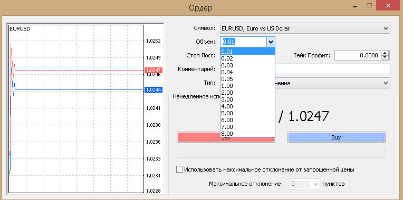Click the large 1.0247 ask quote

[309, 116]
